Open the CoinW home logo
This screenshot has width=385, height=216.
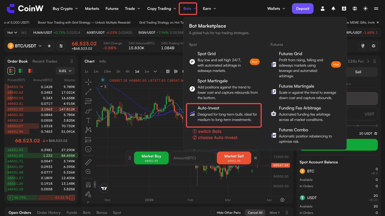pyautogui.click(x=25, y=9)
